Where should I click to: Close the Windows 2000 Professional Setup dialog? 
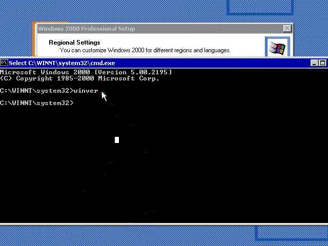pos(287,29)
